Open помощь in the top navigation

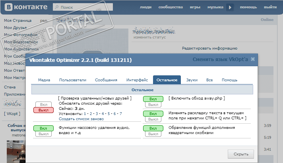(248, 7)
